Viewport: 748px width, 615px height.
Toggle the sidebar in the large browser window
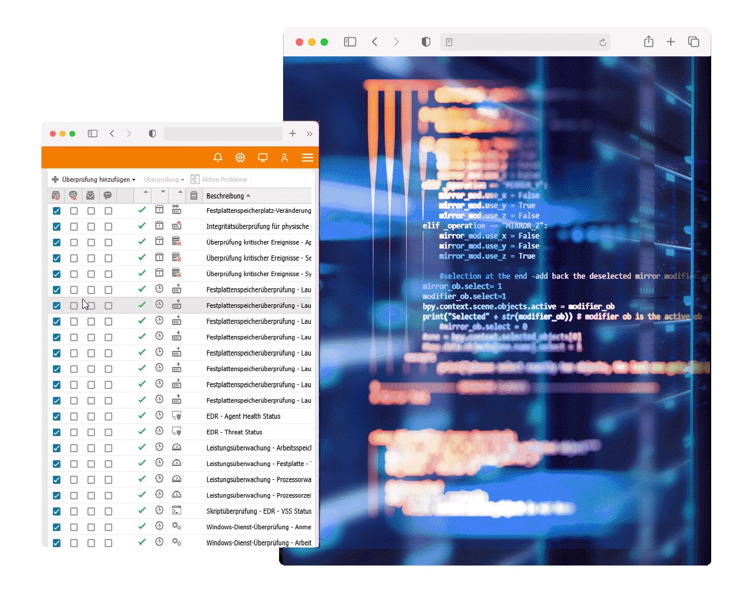(350, 42)
